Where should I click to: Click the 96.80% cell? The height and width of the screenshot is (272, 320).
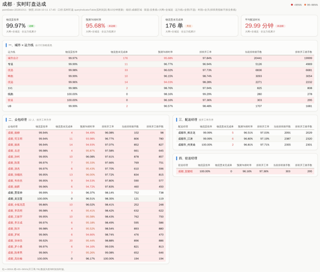point(248,139)
